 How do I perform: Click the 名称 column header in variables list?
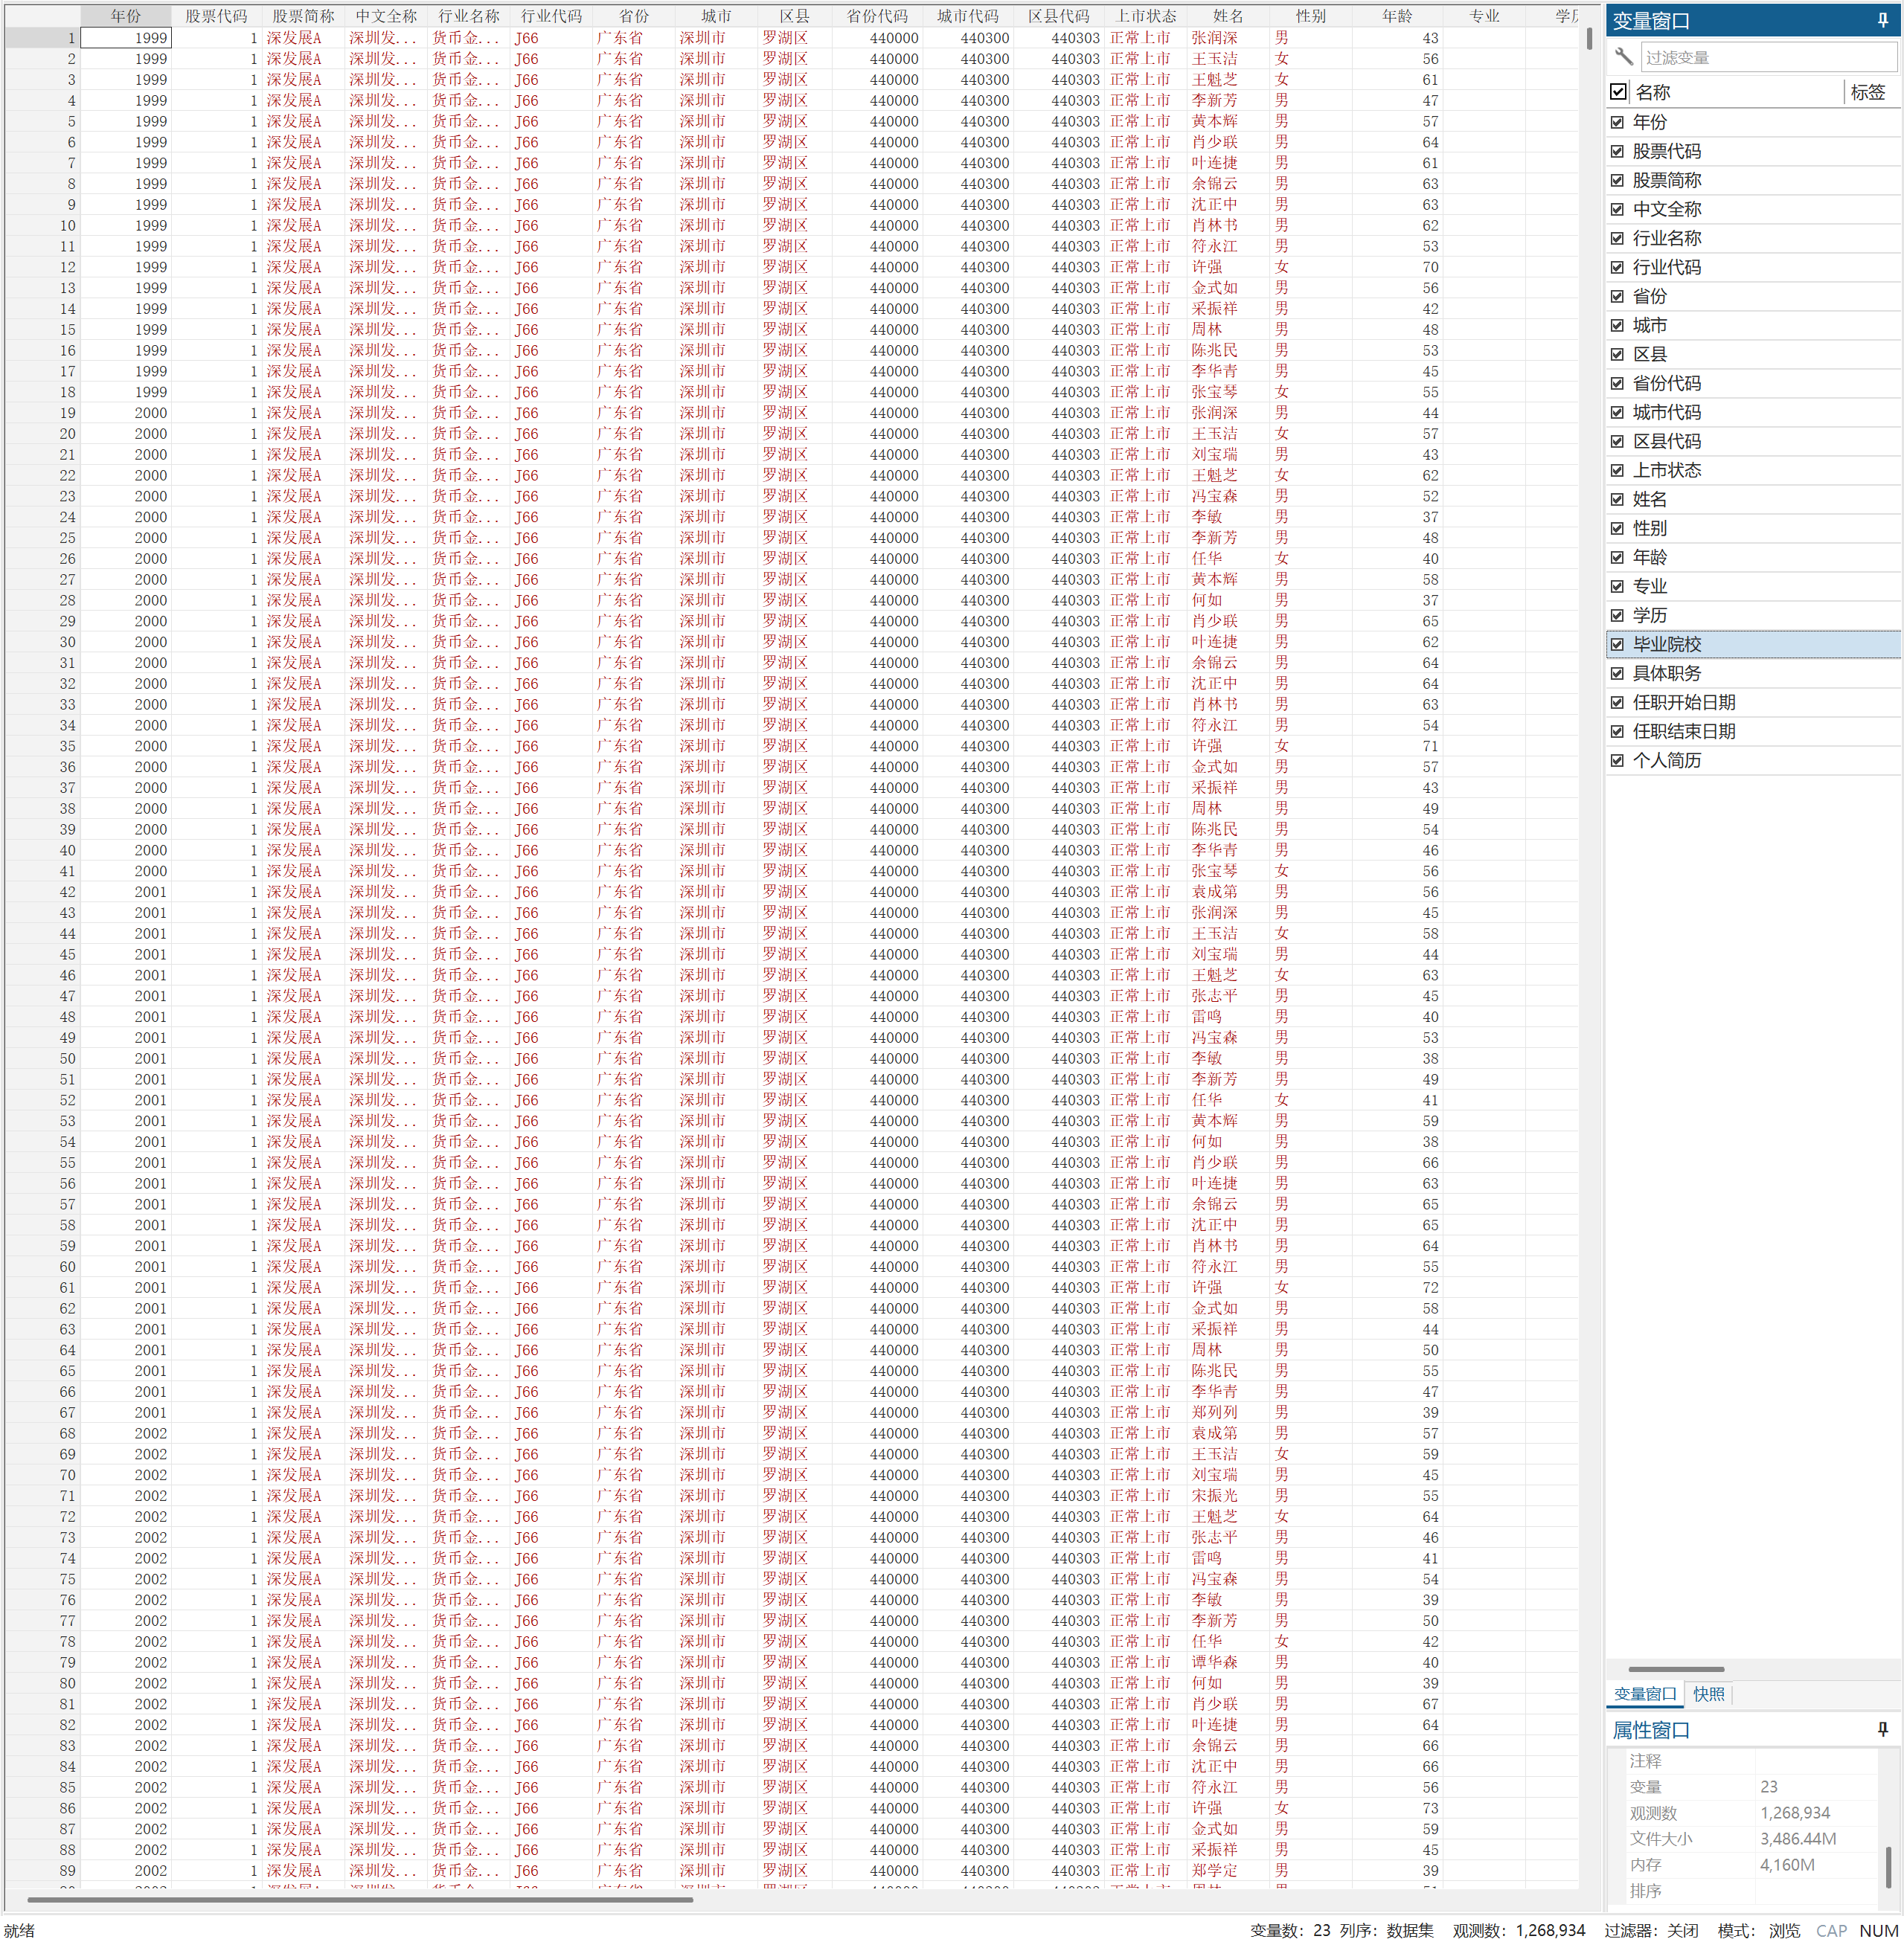tap(1652, 92)
